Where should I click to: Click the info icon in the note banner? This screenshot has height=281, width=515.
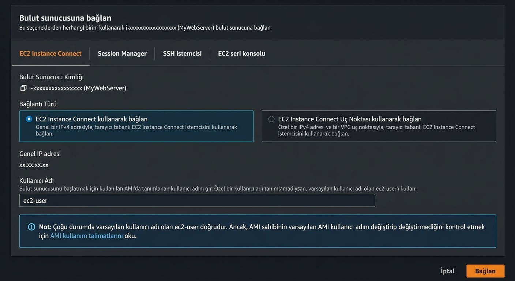point(30,227)
